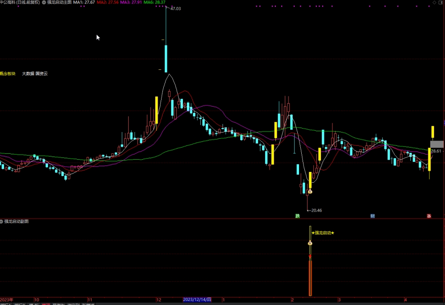Click the money-bag signal icon under the candle
Viewport: 445px width, 305px height.
click(x=310, y=192)
